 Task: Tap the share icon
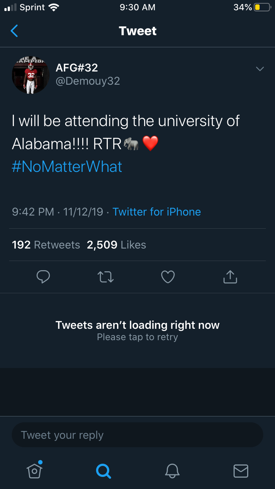(230, 277)
